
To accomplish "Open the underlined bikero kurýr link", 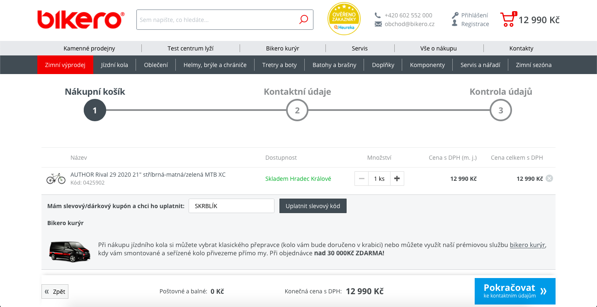I will (527, 245).
